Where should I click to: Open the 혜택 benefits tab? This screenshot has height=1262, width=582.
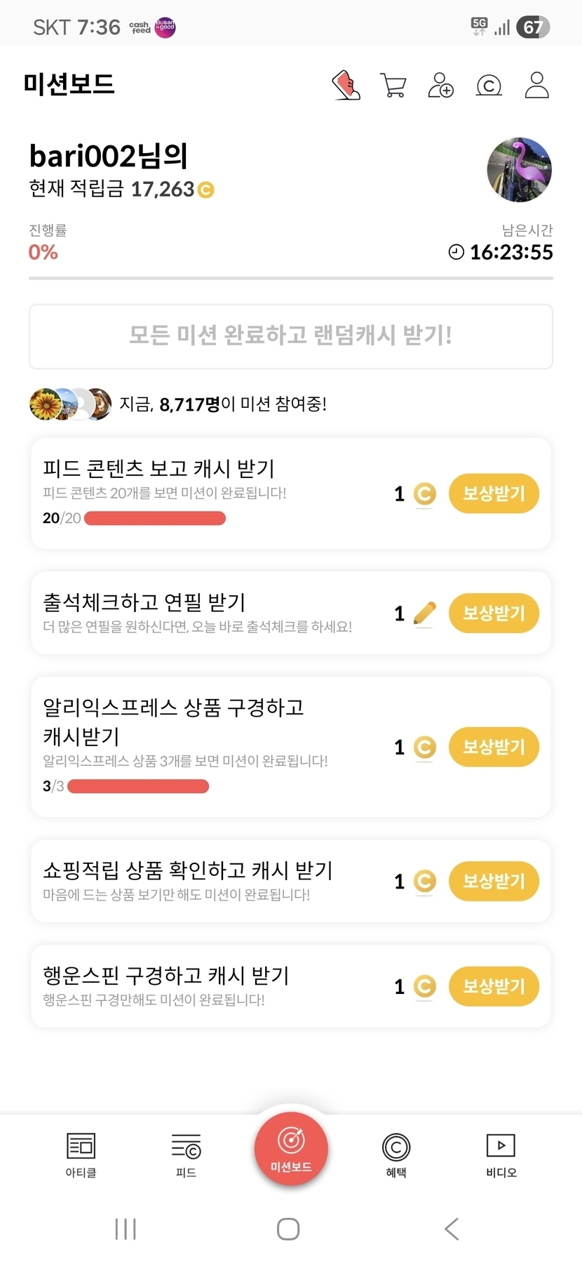(x=396, y=1155)
